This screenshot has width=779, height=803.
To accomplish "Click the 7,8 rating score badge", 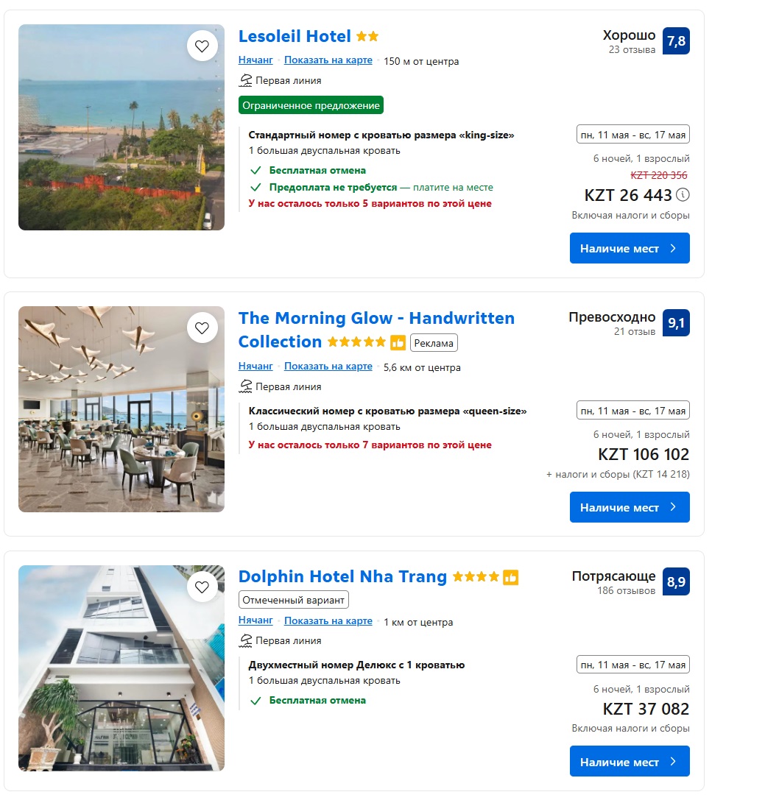I will tap(676, 41).
